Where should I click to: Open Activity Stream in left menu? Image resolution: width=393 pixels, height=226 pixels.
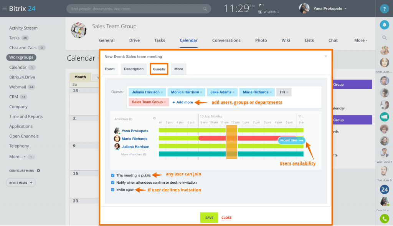point(23,28)
